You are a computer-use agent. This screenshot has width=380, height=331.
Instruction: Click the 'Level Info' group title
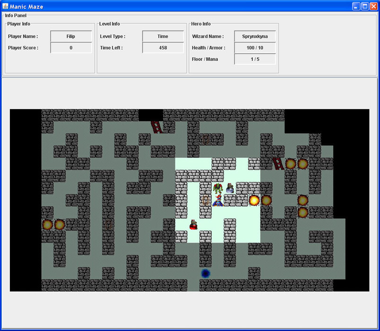point(110,24)
